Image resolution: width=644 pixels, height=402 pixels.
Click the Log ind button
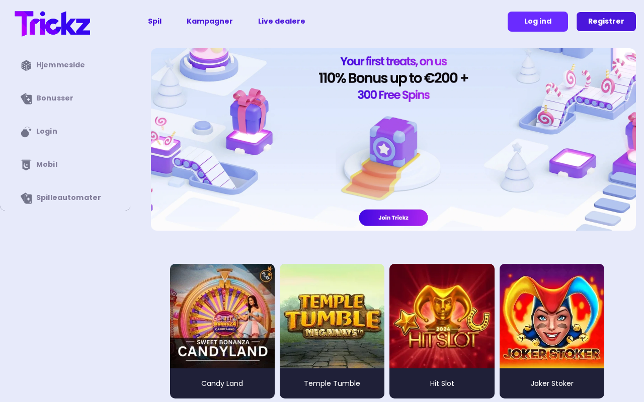(538, 22)
